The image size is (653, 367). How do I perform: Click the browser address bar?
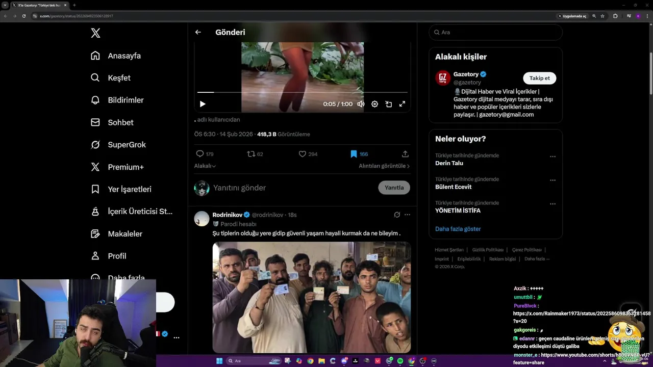[296, 16]
